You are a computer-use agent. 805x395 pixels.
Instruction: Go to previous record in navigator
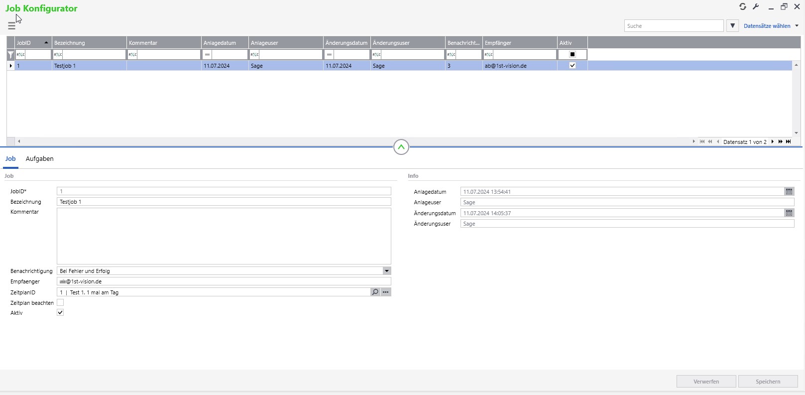point(718,142)
